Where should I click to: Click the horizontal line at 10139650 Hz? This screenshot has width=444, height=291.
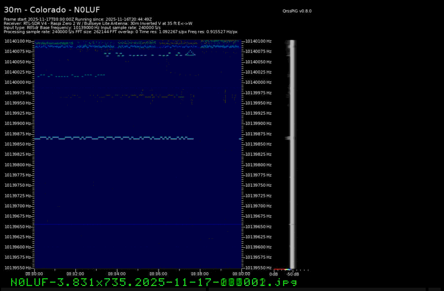(139, 224)
